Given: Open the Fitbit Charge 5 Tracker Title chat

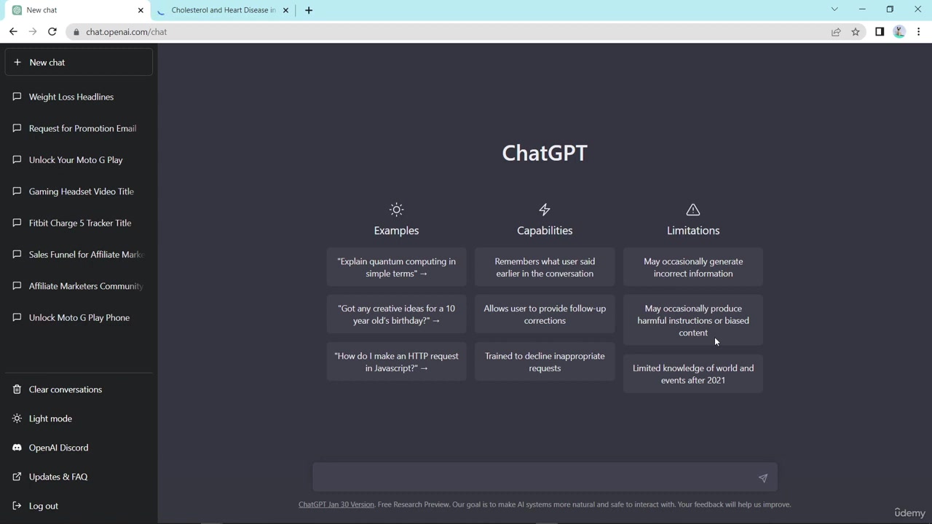Looking at the screenshot, I should [80, 223].
